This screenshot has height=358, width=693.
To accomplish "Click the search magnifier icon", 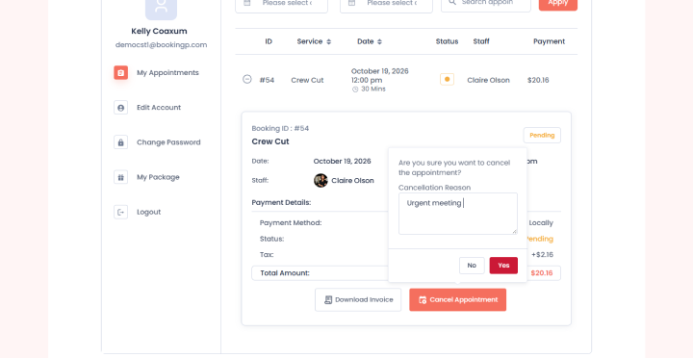I will 452,2.
